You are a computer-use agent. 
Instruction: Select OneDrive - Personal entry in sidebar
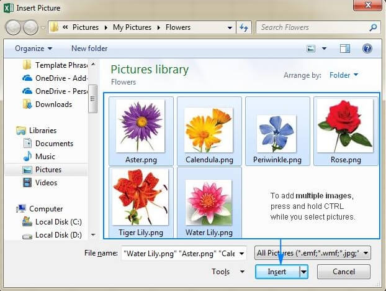pyautogui.click(x=55, y=91)
